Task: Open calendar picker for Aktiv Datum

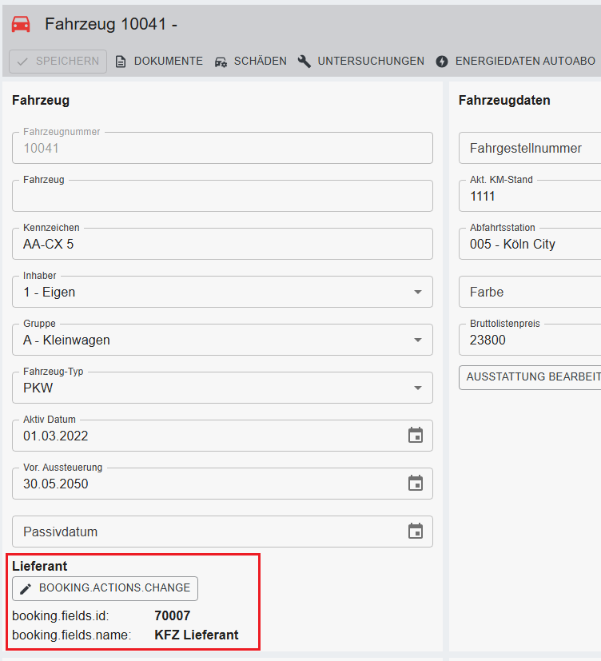Action: click(415, 436)
